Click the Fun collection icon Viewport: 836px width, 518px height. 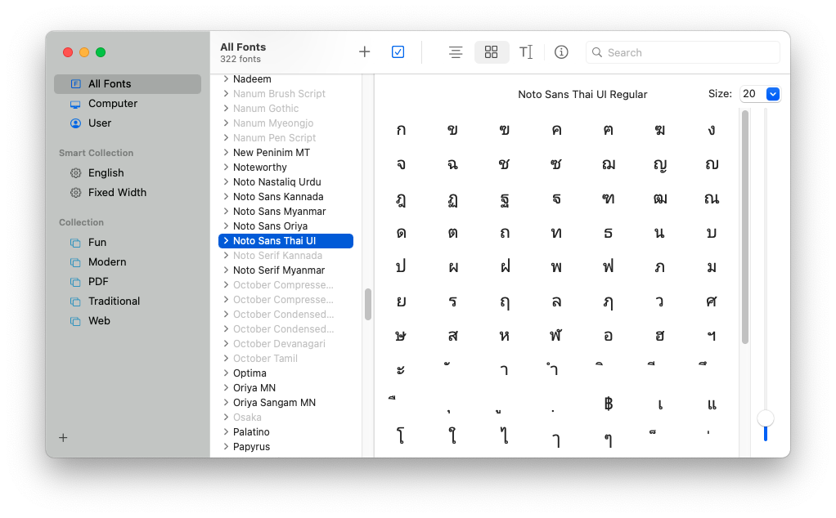tap(76, 243)
